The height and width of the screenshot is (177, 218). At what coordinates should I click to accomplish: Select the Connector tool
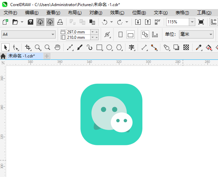pyautogui.click(x=154, y=47)
